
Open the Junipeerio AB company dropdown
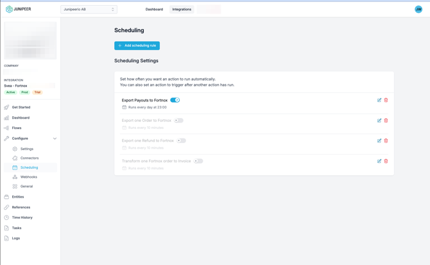pyautogui.click(x=89, y=10)
